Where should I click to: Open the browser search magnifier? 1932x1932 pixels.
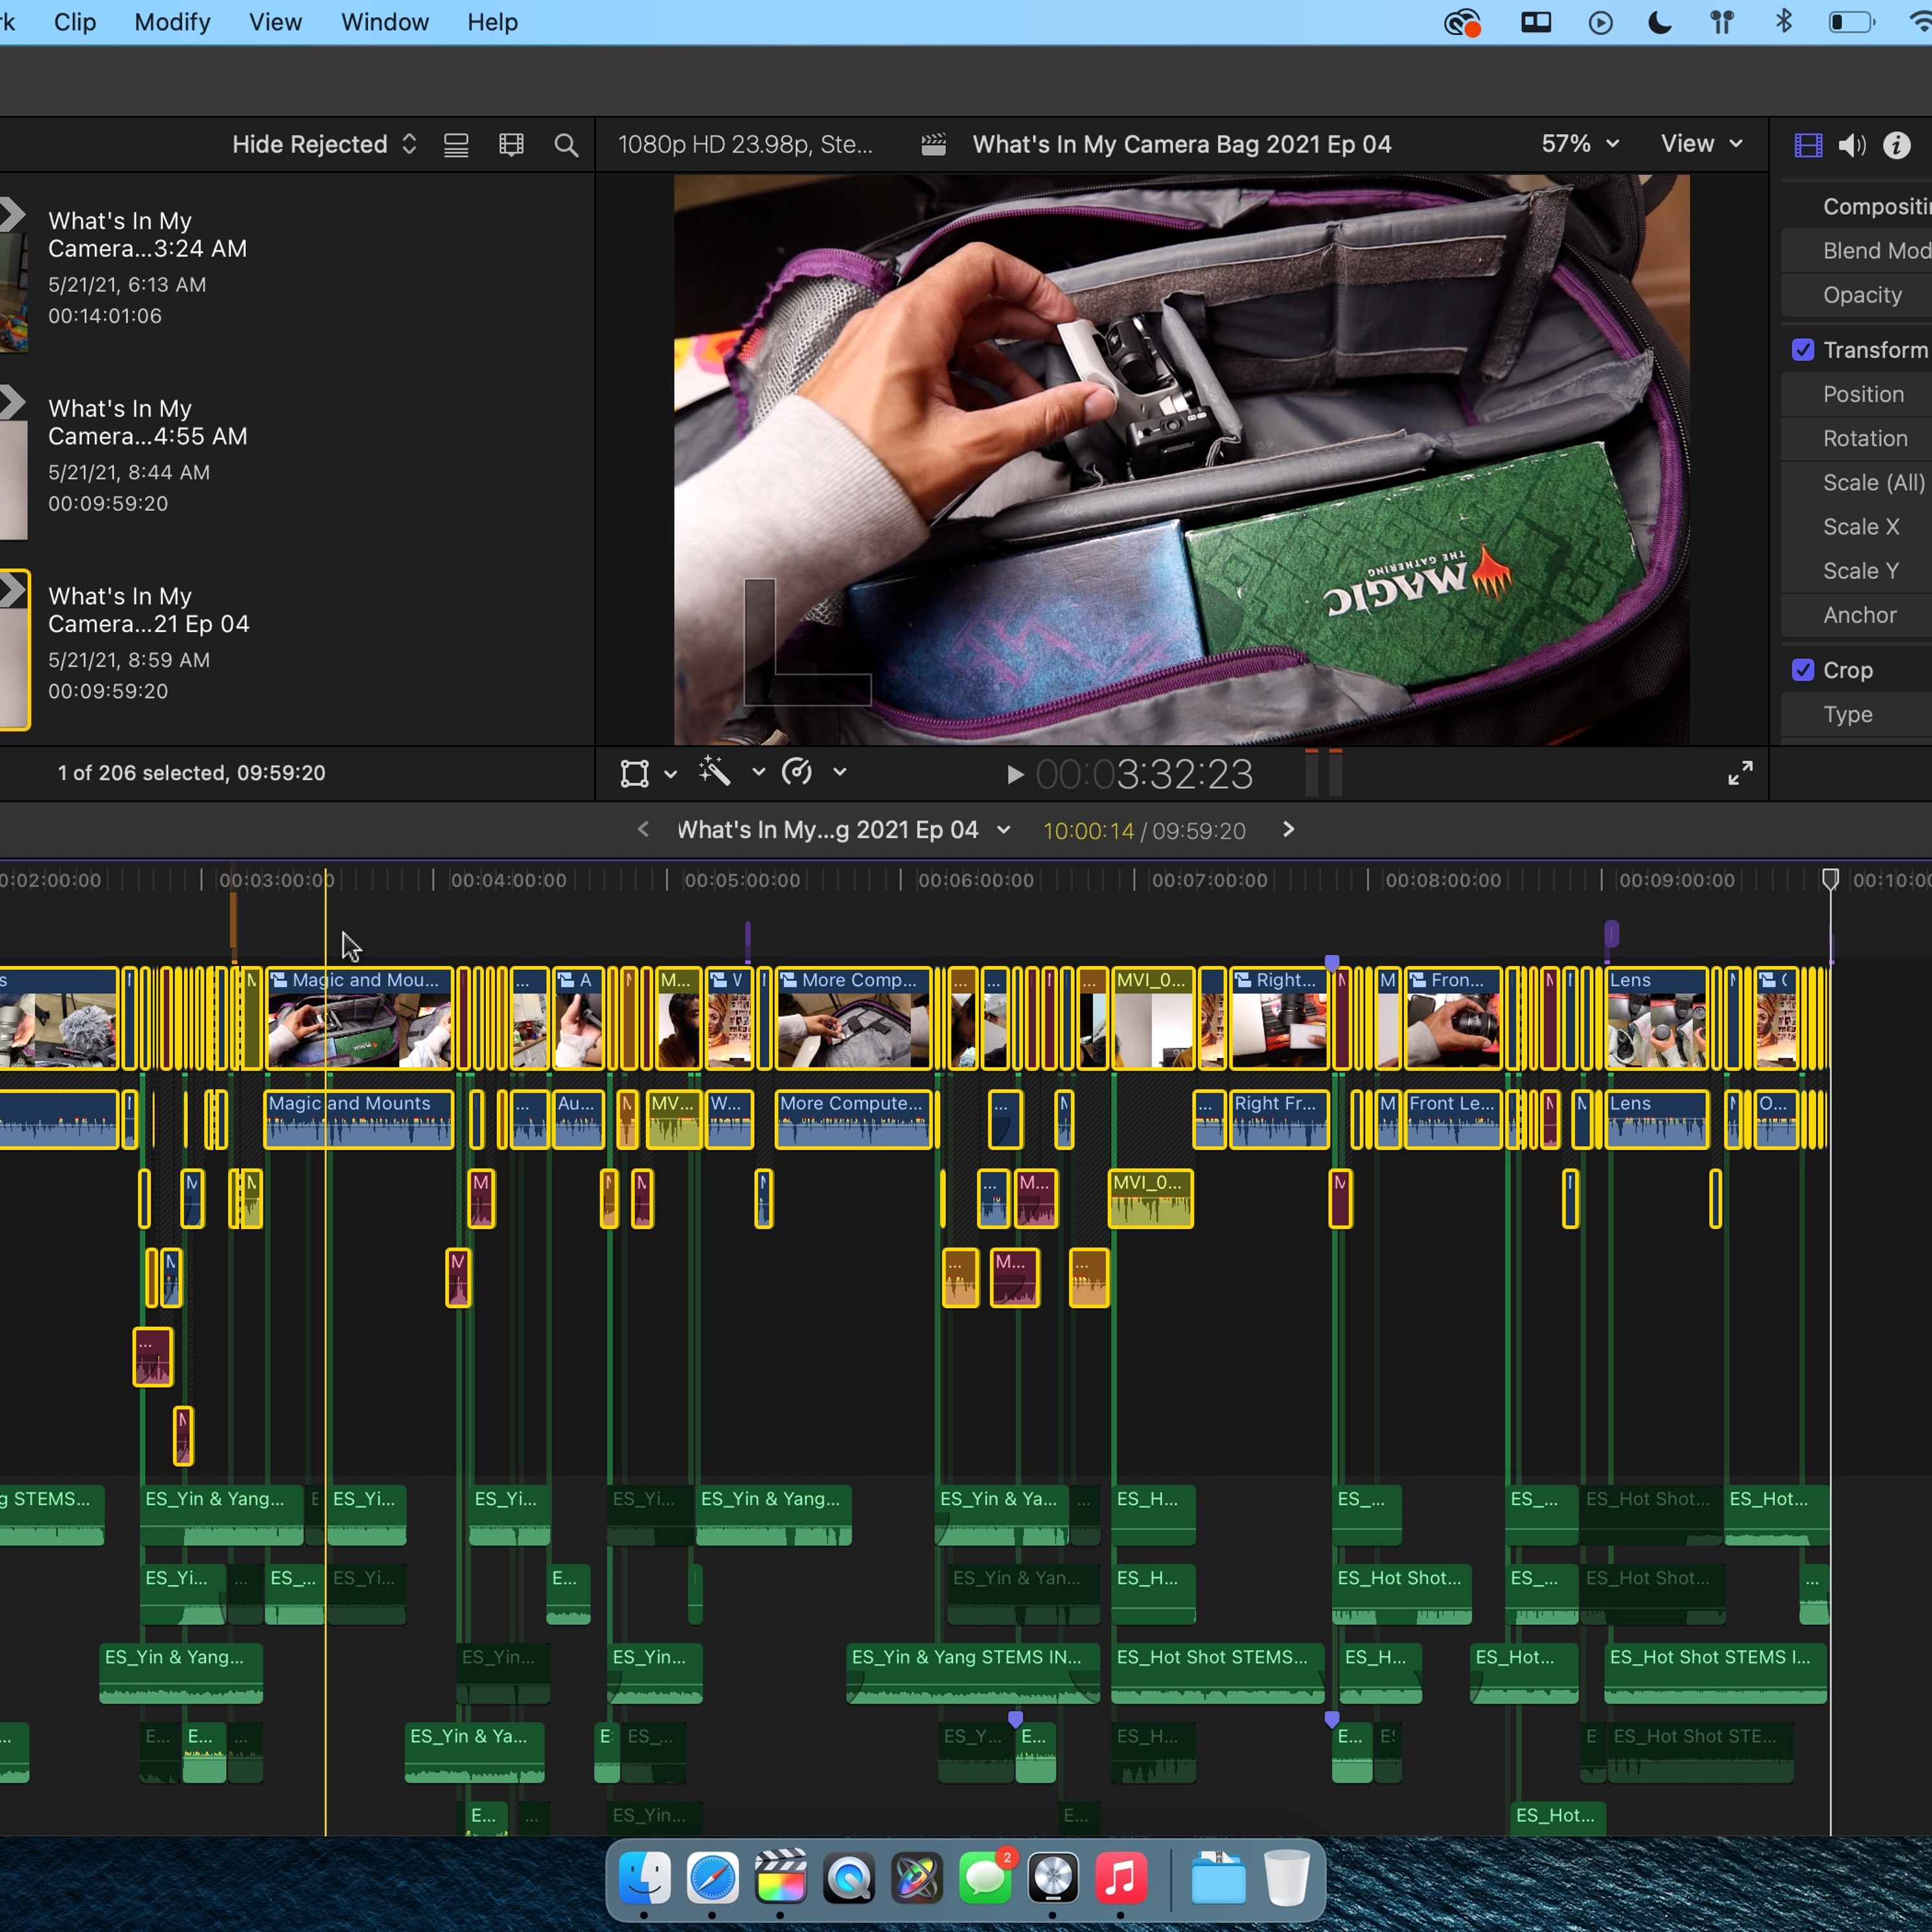coord(566,145)
